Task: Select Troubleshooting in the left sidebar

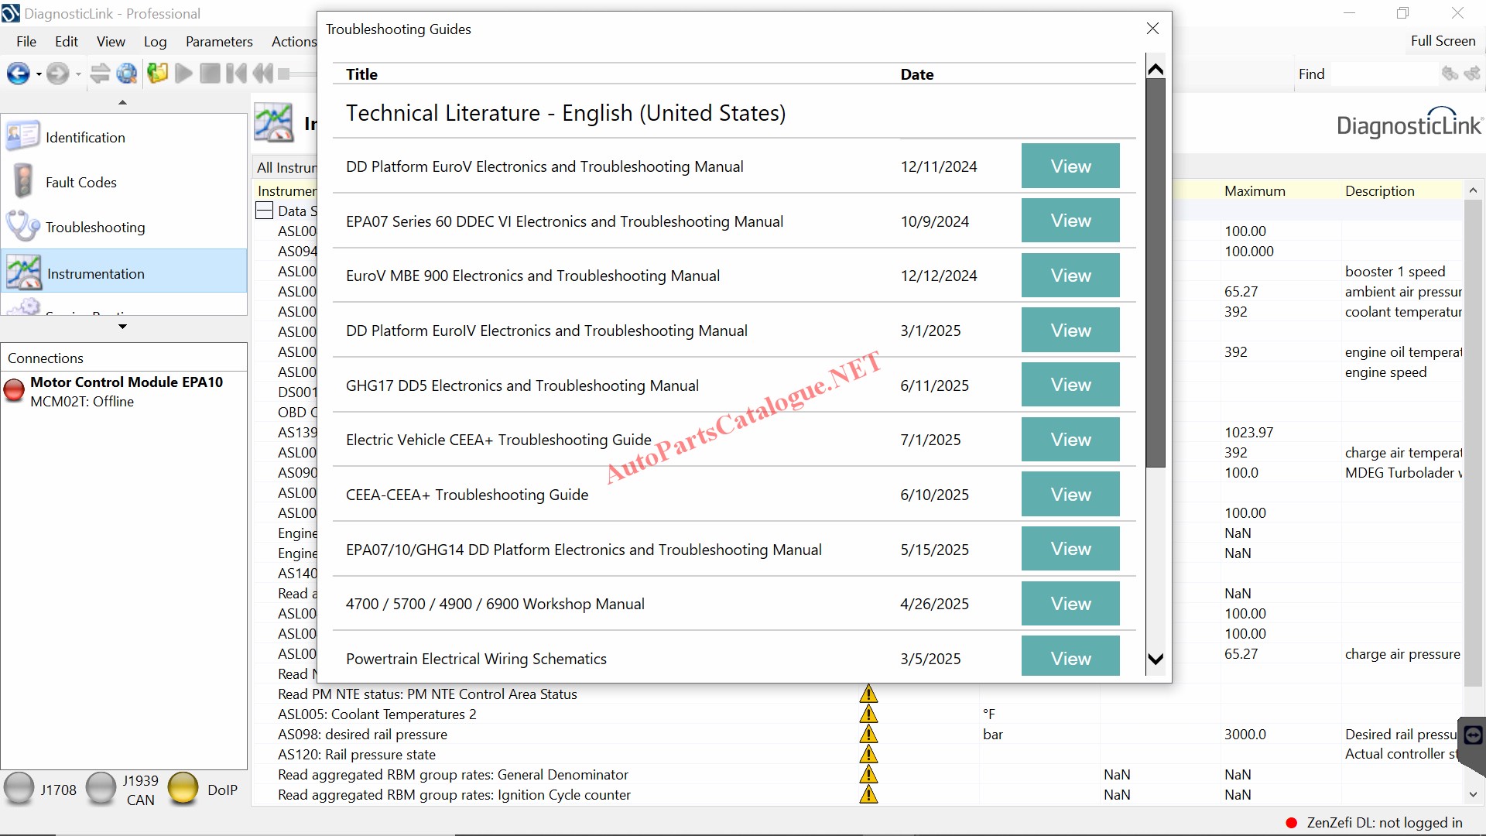Action: pos(94,227)
